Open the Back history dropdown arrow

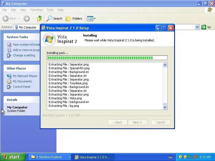coord(19,18)
